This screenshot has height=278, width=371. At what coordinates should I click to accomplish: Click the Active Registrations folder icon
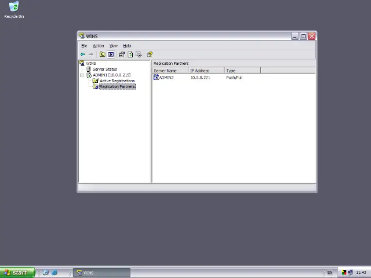click(x=95, y=81)
